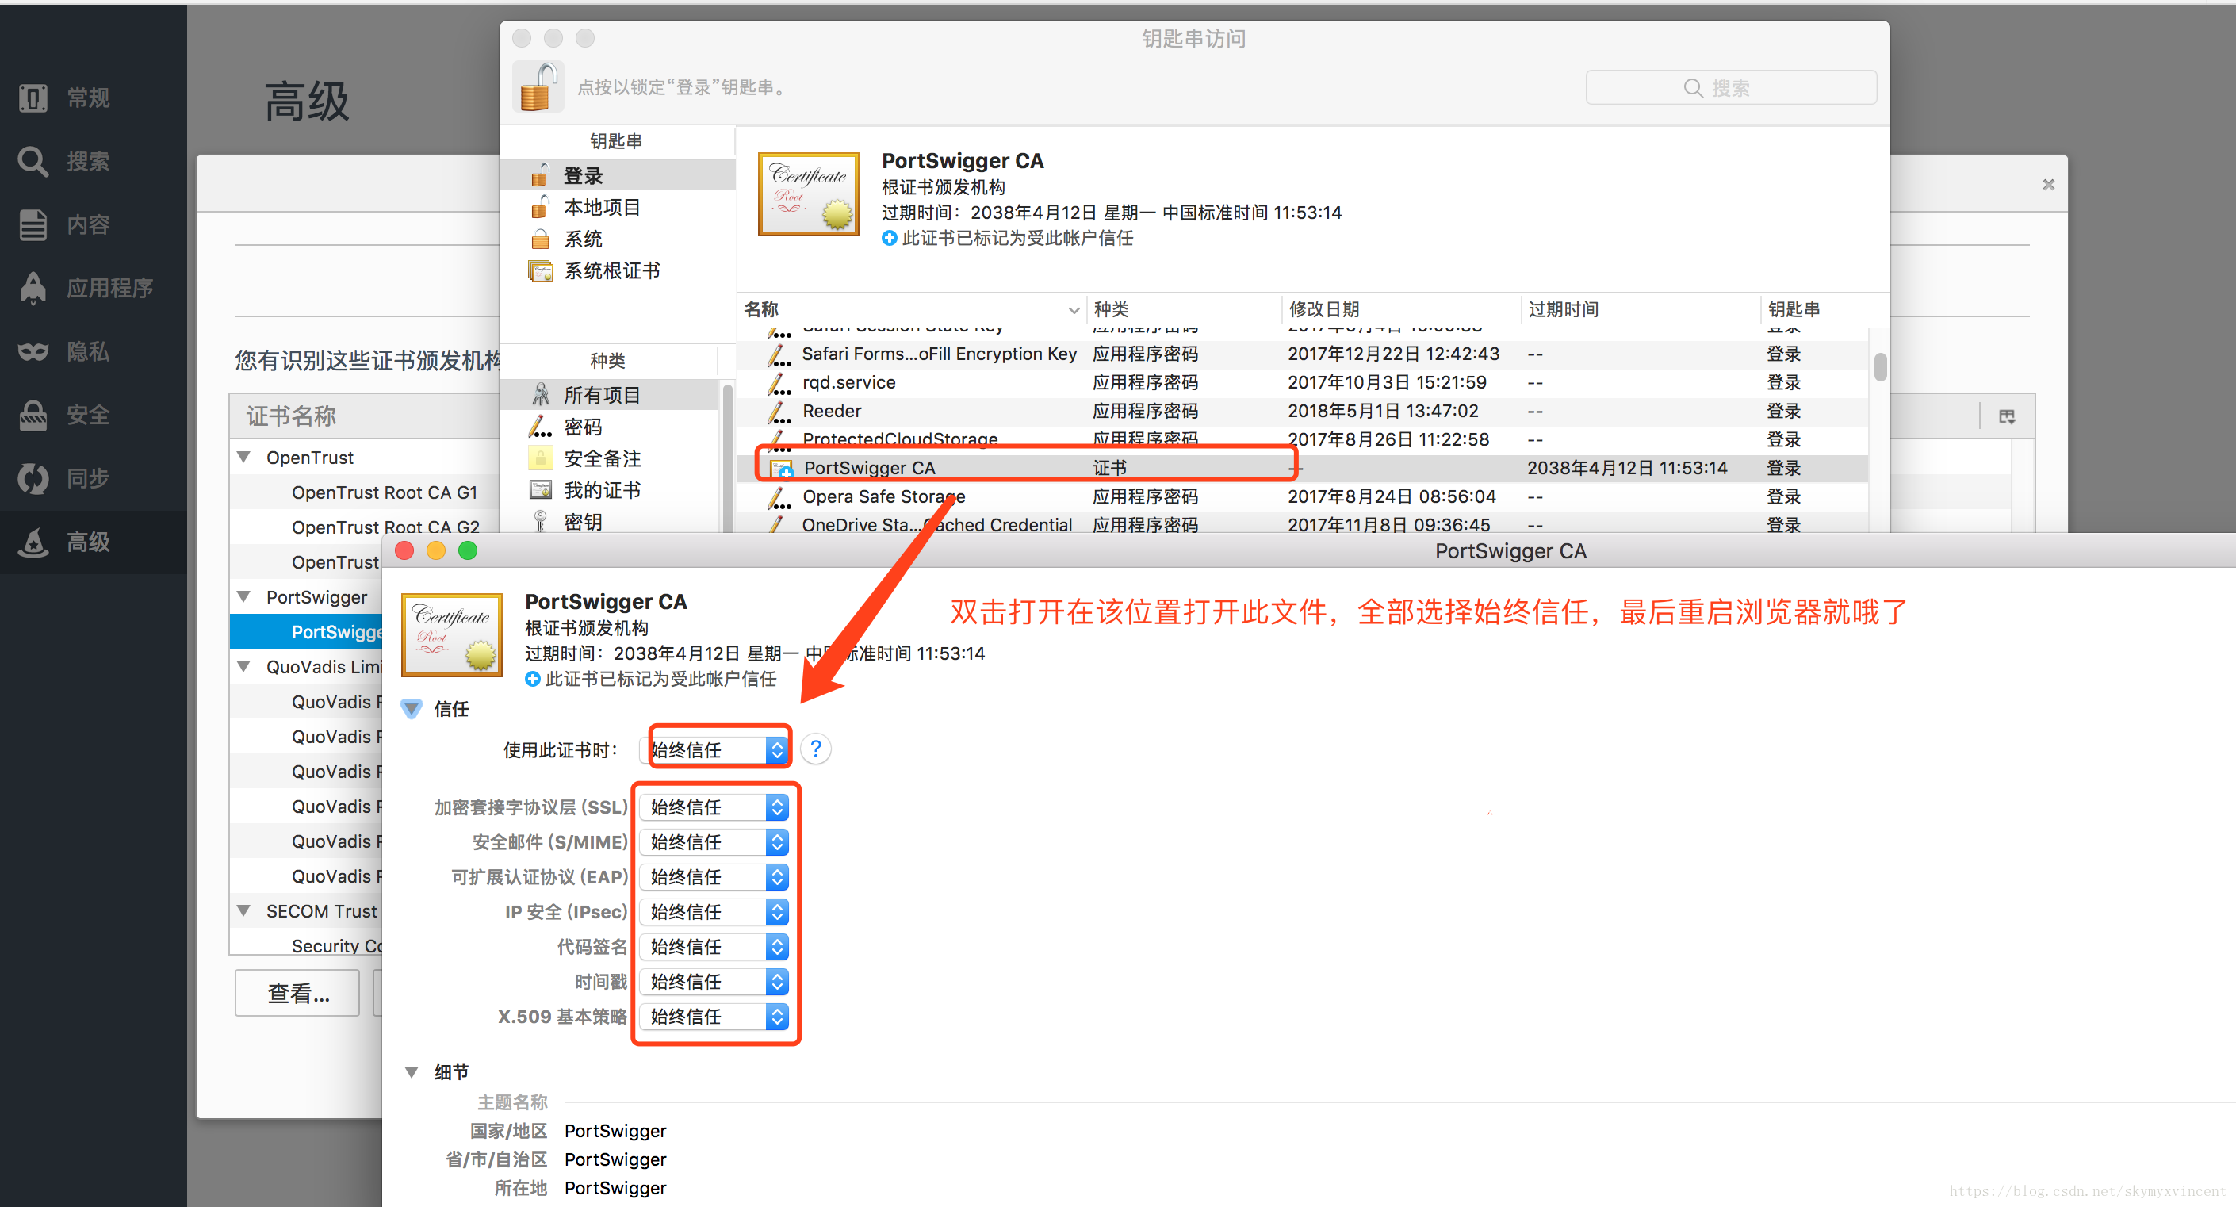Click the Keychain Access search field
The height and width of the screenshot is (1207, 2236).
(x=1731, y=88)
